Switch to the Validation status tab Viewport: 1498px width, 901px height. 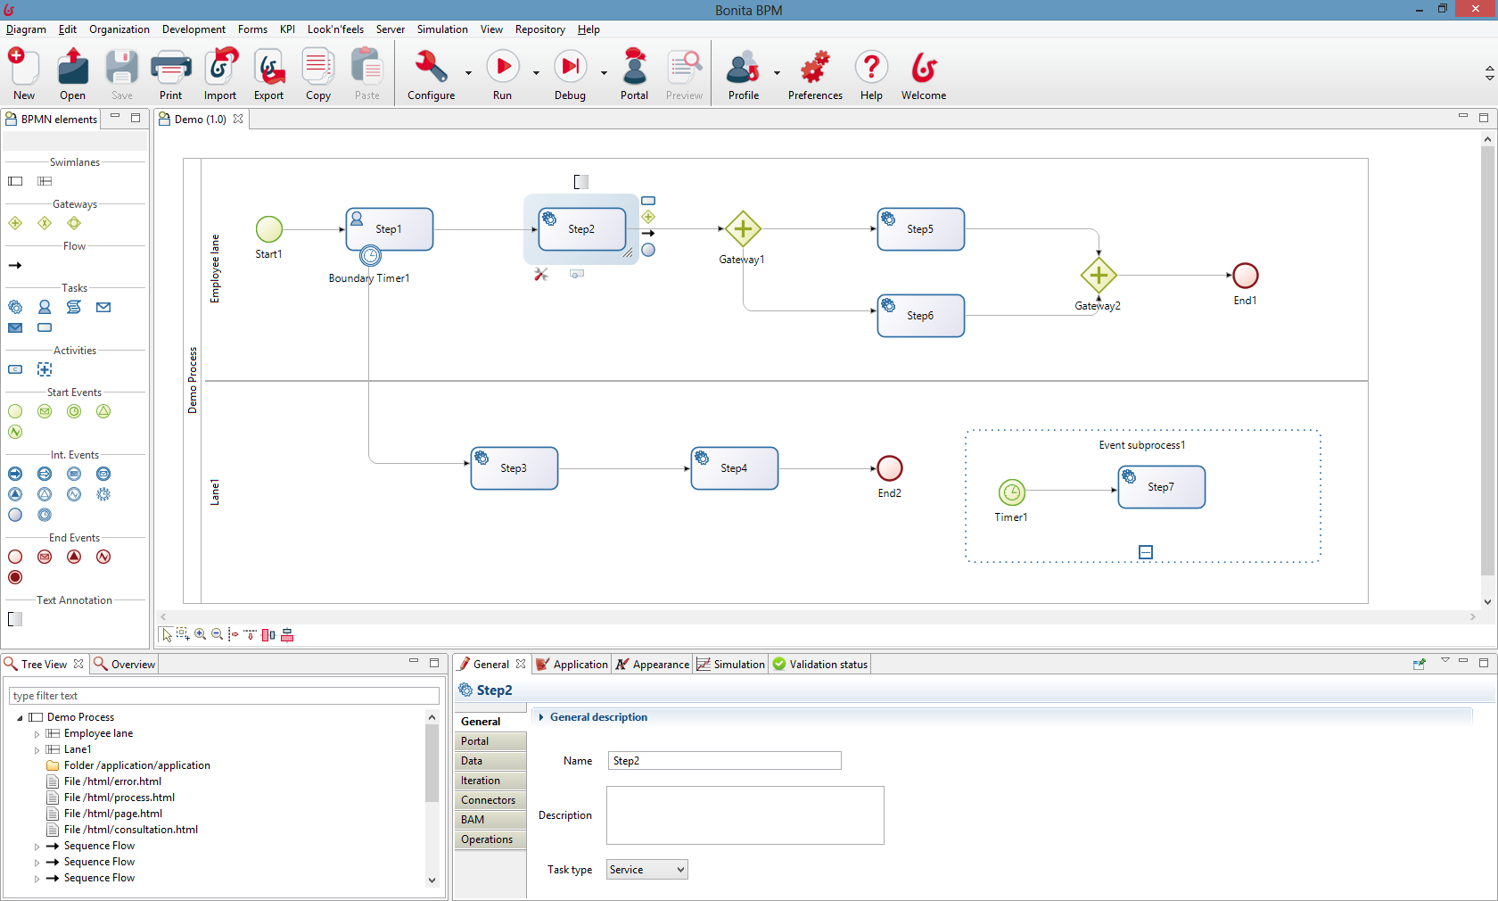(820, 665)
